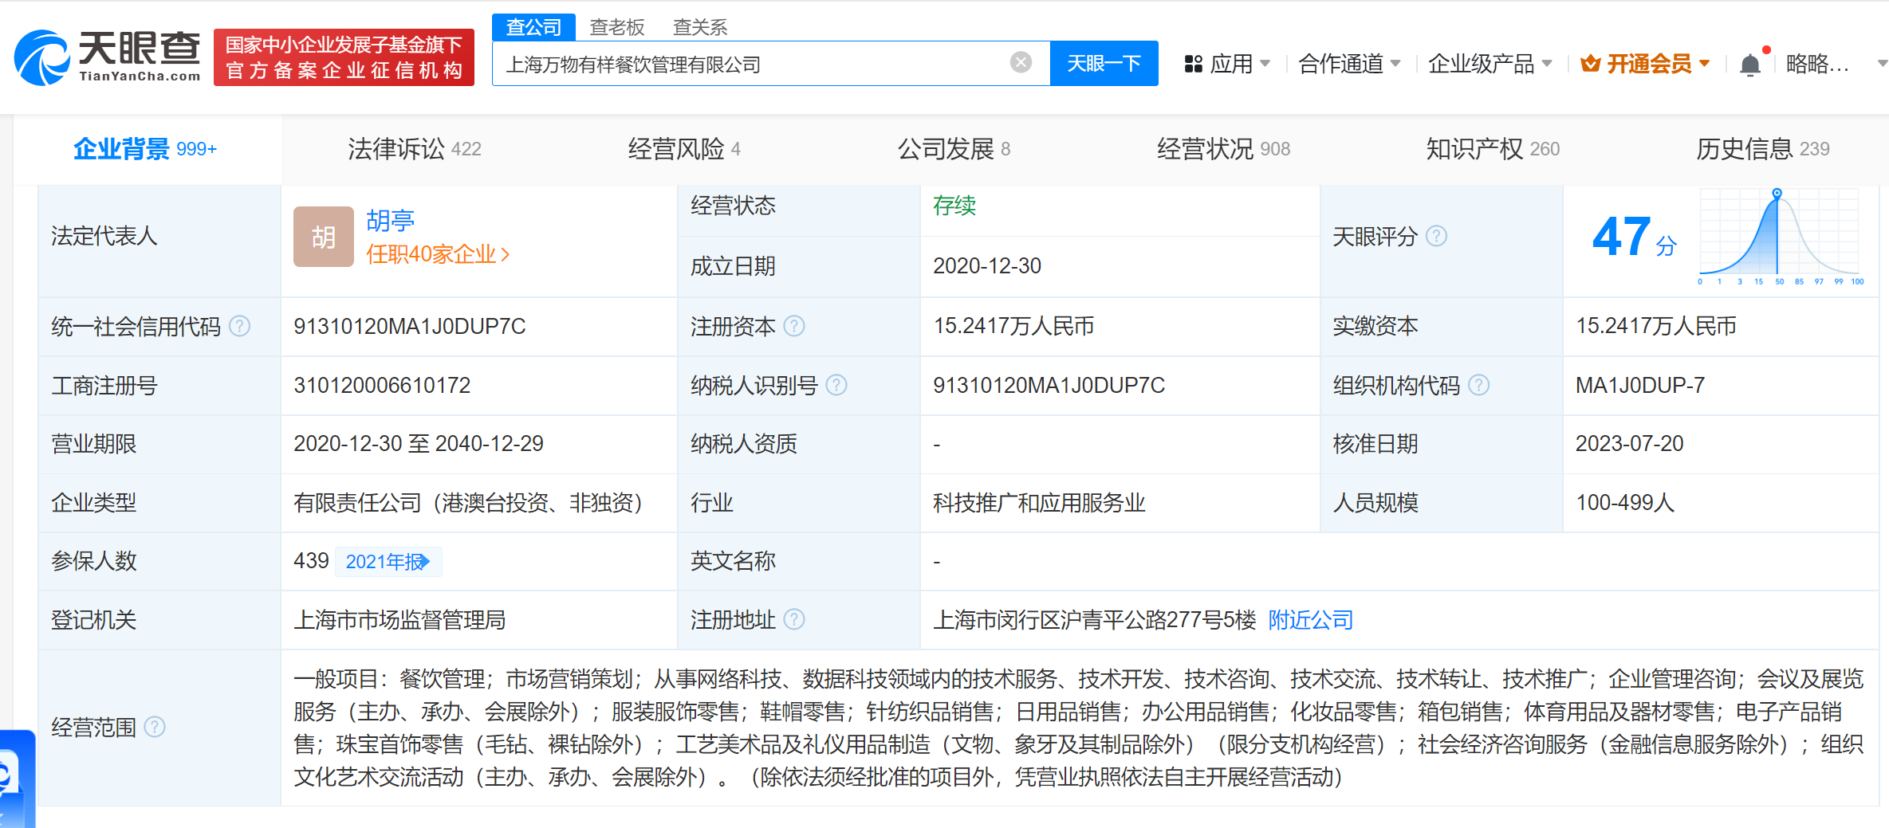Image resolution: width=1889 pixels, height=828 pixels.
Task: Expand the 合作通道 dropdown
Action: [x=1349, y=64]
